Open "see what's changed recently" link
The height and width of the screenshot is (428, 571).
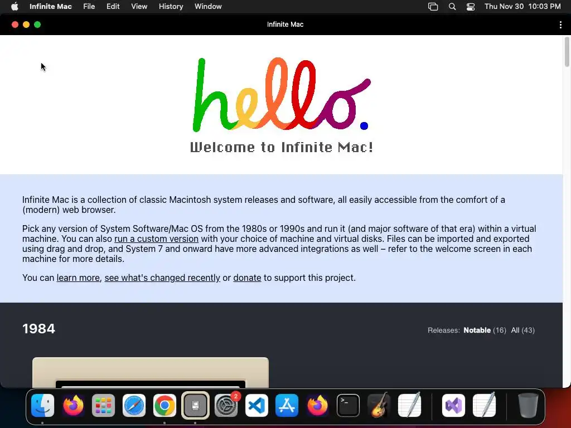[x=162, y=278]
